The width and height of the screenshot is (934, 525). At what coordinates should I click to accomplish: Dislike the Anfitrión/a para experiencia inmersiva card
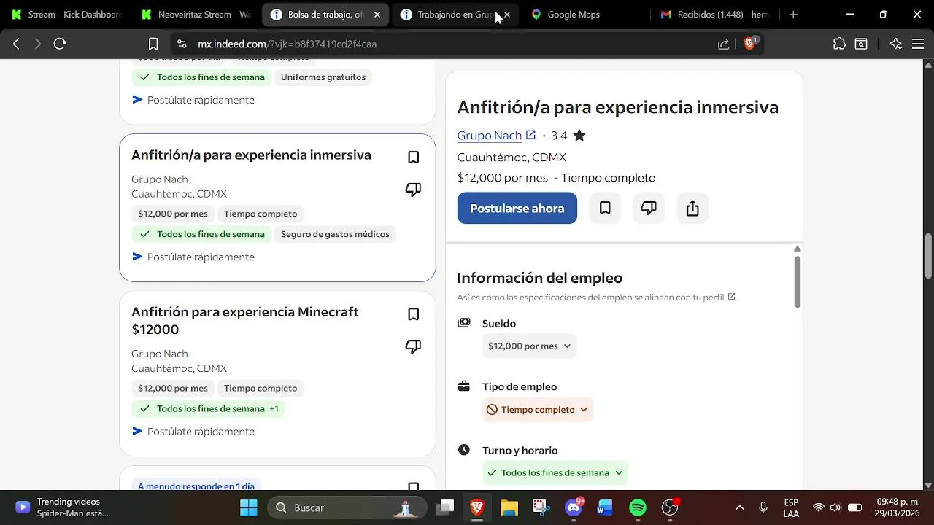coord(413,190)
